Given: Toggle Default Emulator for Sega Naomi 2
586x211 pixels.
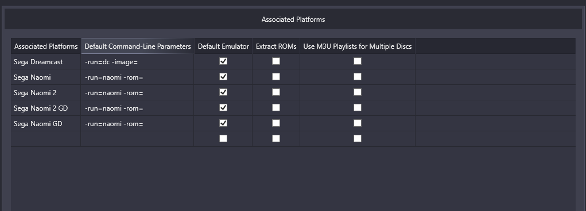Looking at the screenshot, I should pos(223,92).
